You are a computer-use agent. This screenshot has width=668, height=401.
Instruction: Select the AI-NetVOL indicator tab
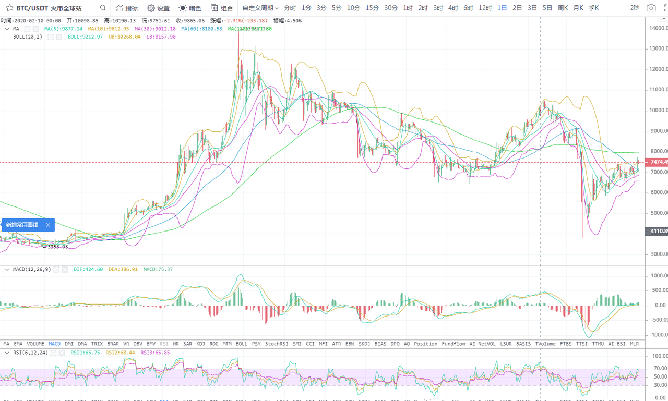click(483, 344)
